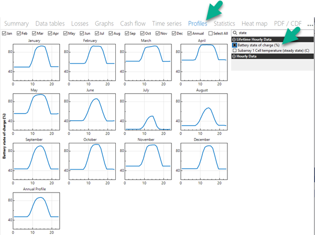Go to the Cash flow tab
315x235 pixels.
(133, 24)
